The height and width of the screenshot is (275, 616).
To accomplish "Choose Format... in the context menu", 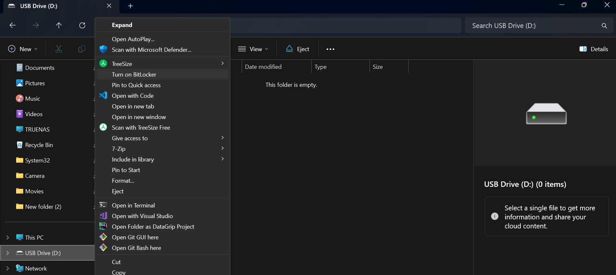I will 123,180.
